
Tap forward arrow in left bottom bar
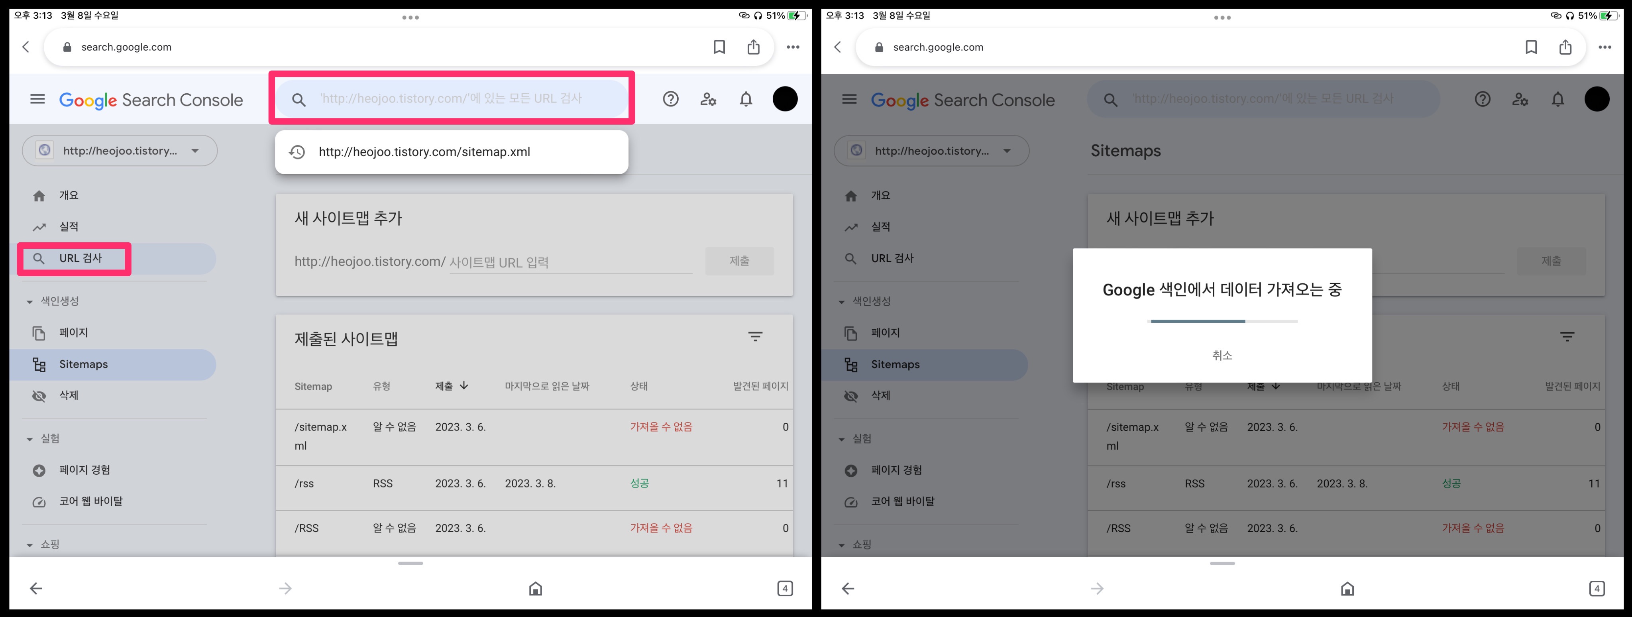point(286,588)
